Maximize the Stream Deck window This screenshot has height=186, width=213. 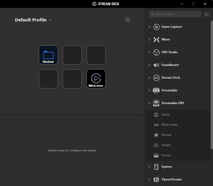pos(193,4)
